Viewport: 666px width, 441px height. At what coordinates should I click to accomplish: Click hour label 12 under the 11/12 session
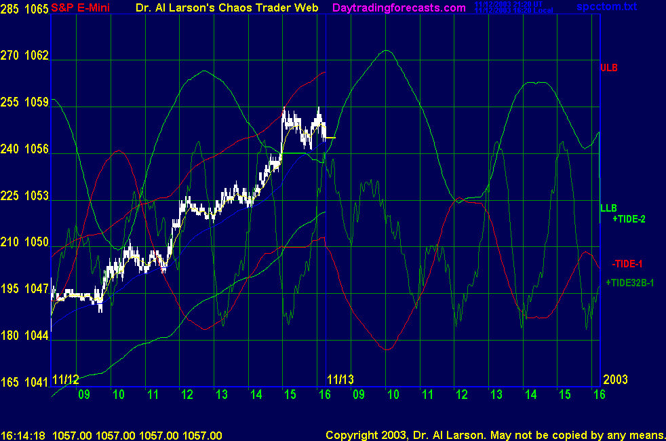coord(187,395)
